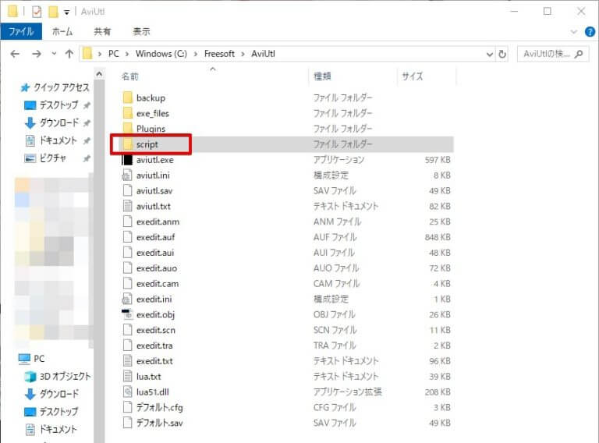Select the exedit.obj file icon

[127, 314]
